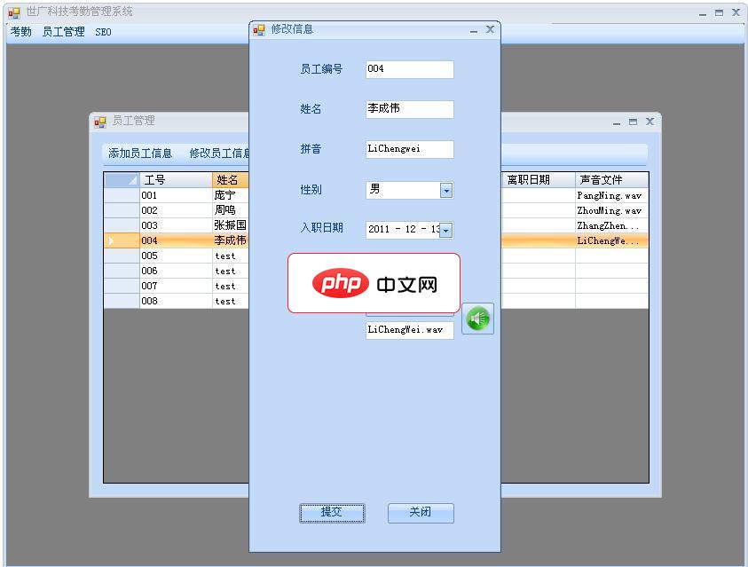This screenshot has width=748, height=567.
Task: Click the 关闭 button
Action: click(x=421, y=513)
